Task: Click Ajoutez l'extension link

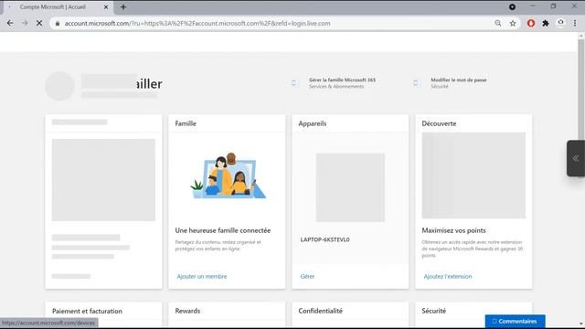Action: click(x=448, y=276)
